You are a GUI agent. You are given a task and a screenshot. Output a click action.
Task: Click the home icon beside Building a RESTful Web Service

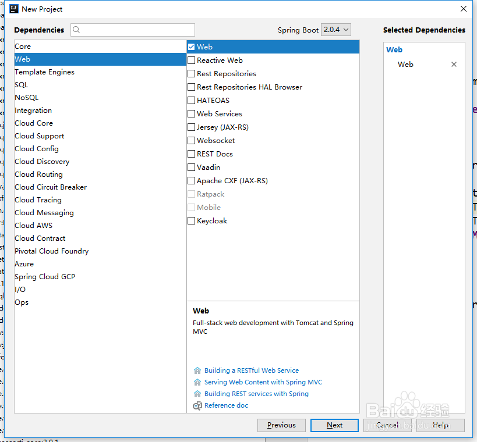pos(197,370)
